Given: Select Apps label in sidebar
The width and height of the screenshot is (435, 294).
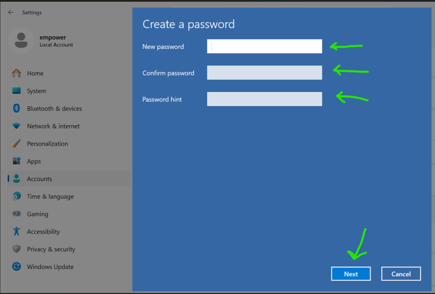Looking at the screenshot, I should point(34,162).
